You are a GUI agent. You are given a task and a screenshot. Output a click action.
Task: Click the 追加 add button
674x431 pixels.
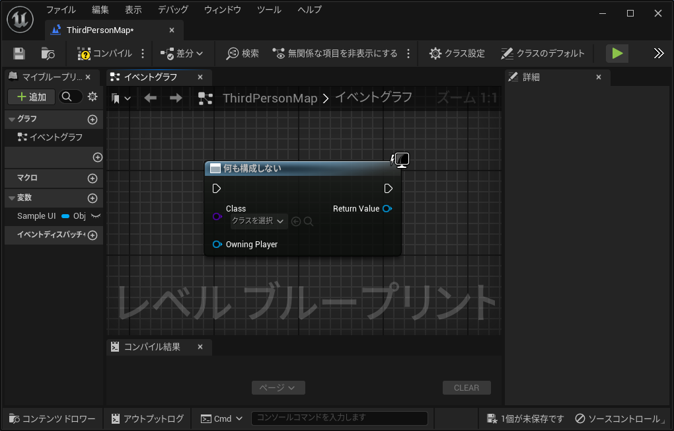pos(31,97)
